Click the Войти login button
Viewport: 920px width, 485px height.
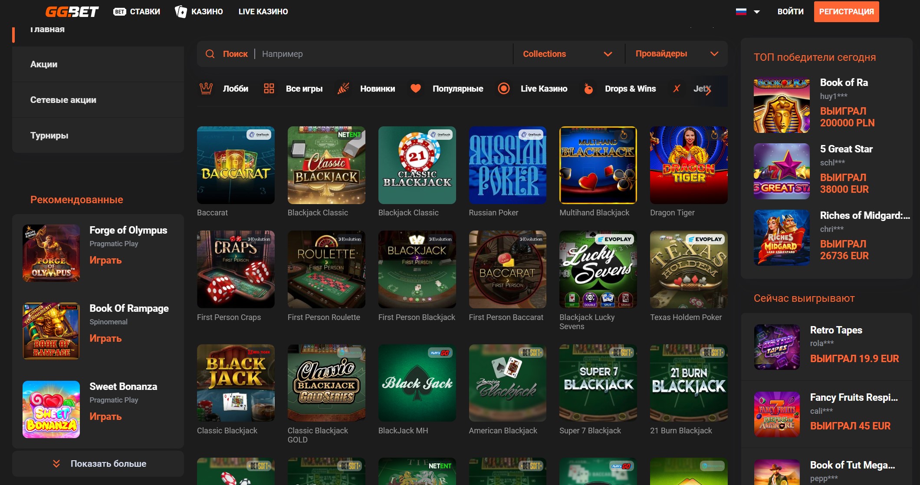(x=790, y=12)
